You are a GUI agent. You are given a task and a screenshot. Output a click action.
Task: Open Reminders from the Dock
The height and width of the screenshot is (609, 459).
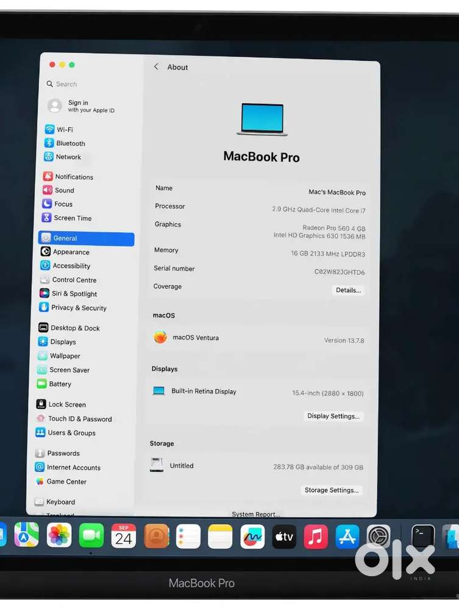188,536
